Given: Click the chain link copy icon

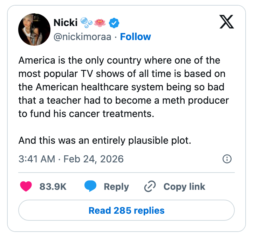Looking at the screenshot, I should click(150, 187).
